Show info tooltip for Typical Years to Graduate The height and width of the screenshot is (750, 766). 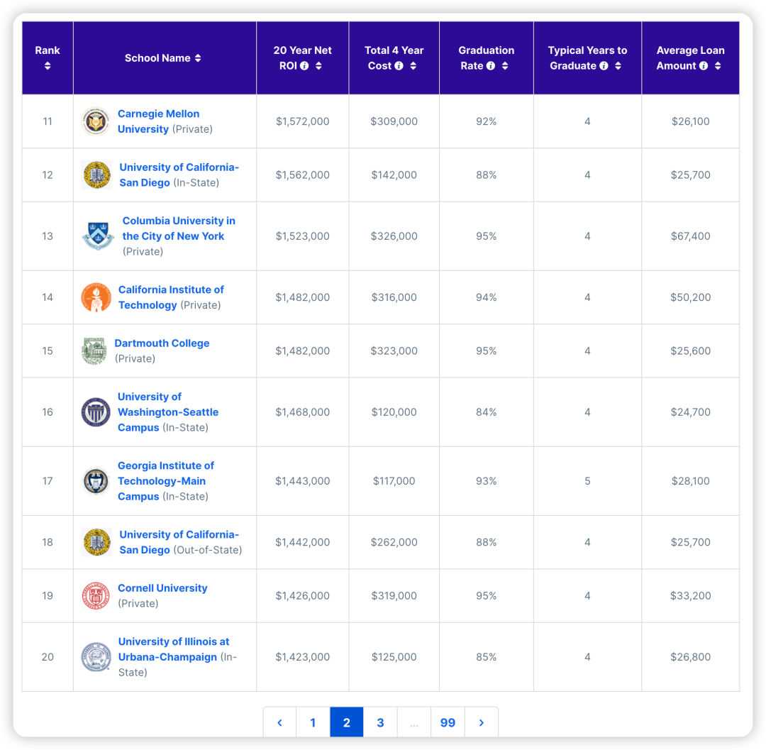tap(604, 66)
